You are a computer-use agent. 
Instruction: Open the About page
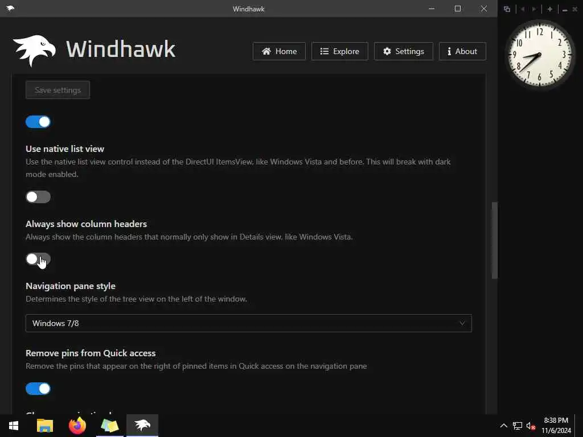pyautogui.click(x=462, y=51)
